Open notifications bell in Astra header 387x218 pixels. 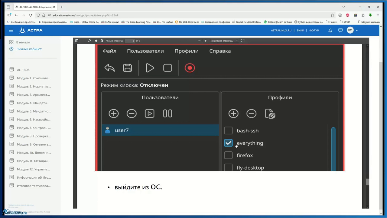click(x=330, y=30)
